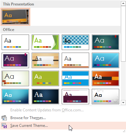The image size is (126, 133).
Task: Apply the white Droplet theme with bubbles
Action: [x=105, y=97]
